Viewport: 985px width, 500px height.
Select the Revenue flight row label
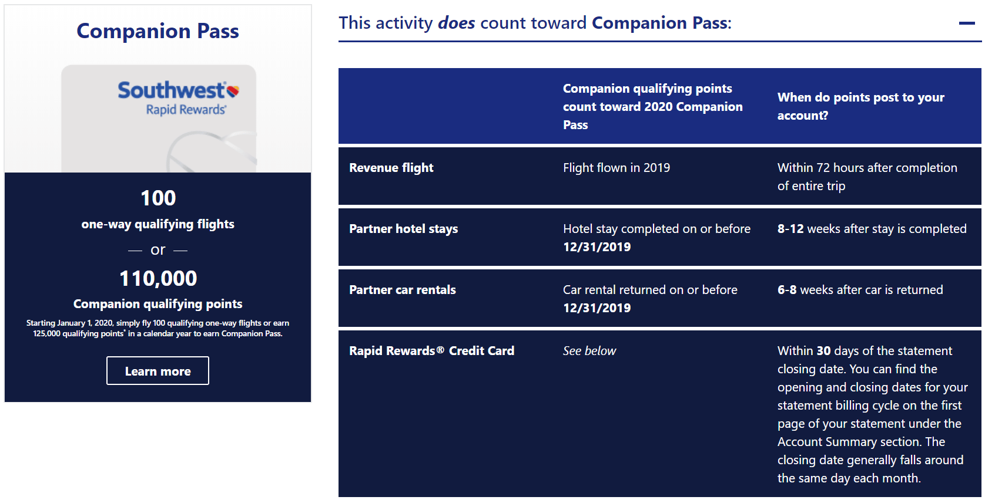[x=391, y=167]
